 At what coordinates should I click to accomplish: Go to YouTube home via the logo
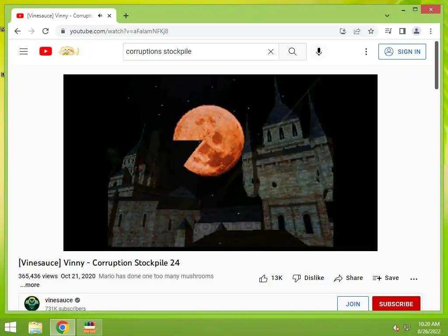(x=45, y=52)
